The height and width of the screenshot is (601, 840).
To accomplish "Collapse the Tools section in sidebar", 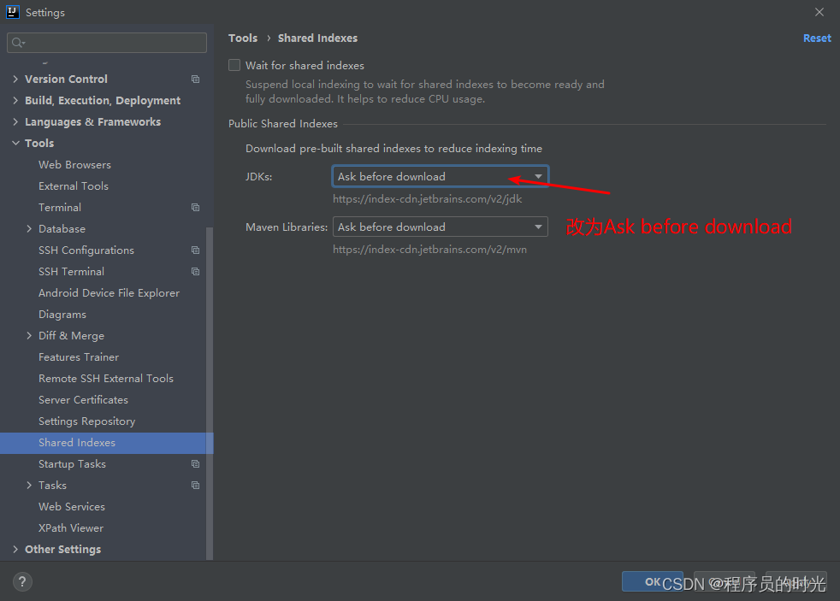I will click(x=15, y=143).
